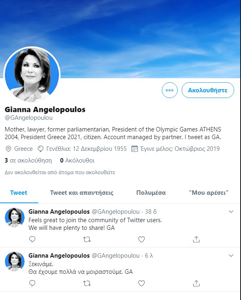This screenshot has width=241, height=300.
Task: Like the 'Ξεκινάμε' tweet
Action: (x=141, y=283)
